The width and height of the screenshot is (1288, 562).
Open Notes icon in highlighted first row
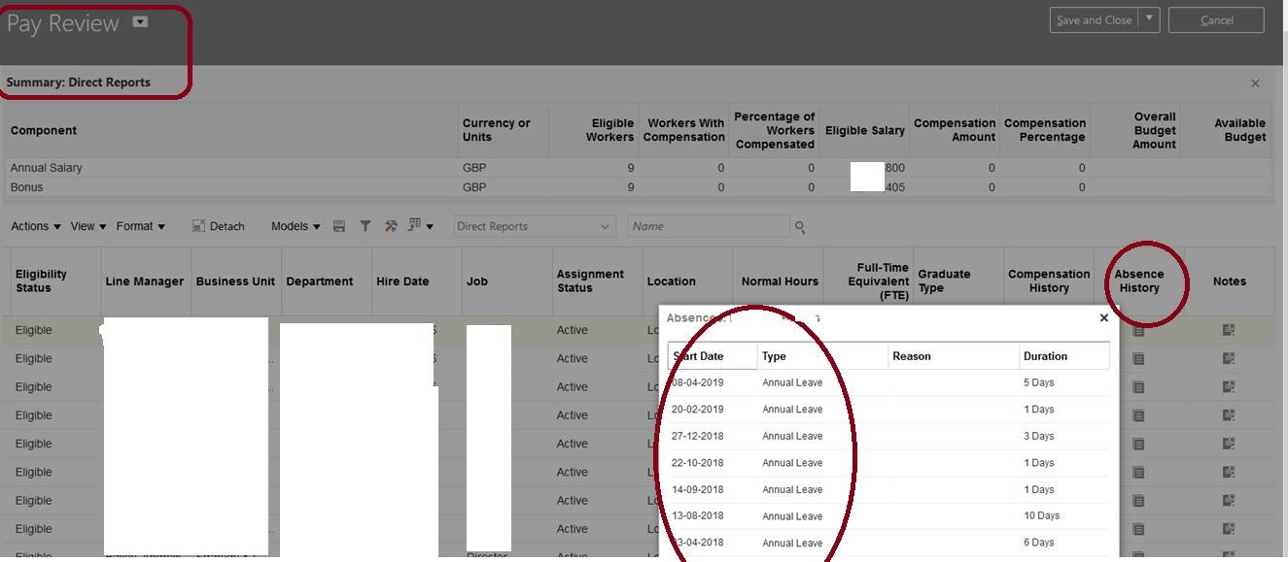click(1229, 330)
